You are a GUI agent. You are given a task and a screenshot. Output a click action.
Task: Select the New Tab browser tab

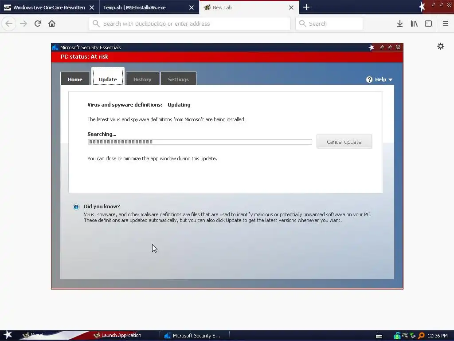[x=249, y=8]
